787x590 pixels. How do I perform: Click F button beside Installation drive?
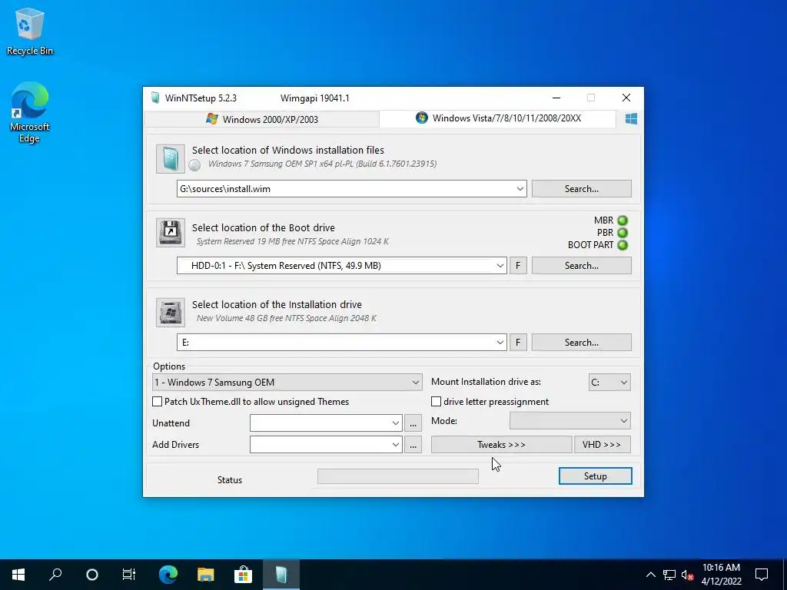point(518,342)
